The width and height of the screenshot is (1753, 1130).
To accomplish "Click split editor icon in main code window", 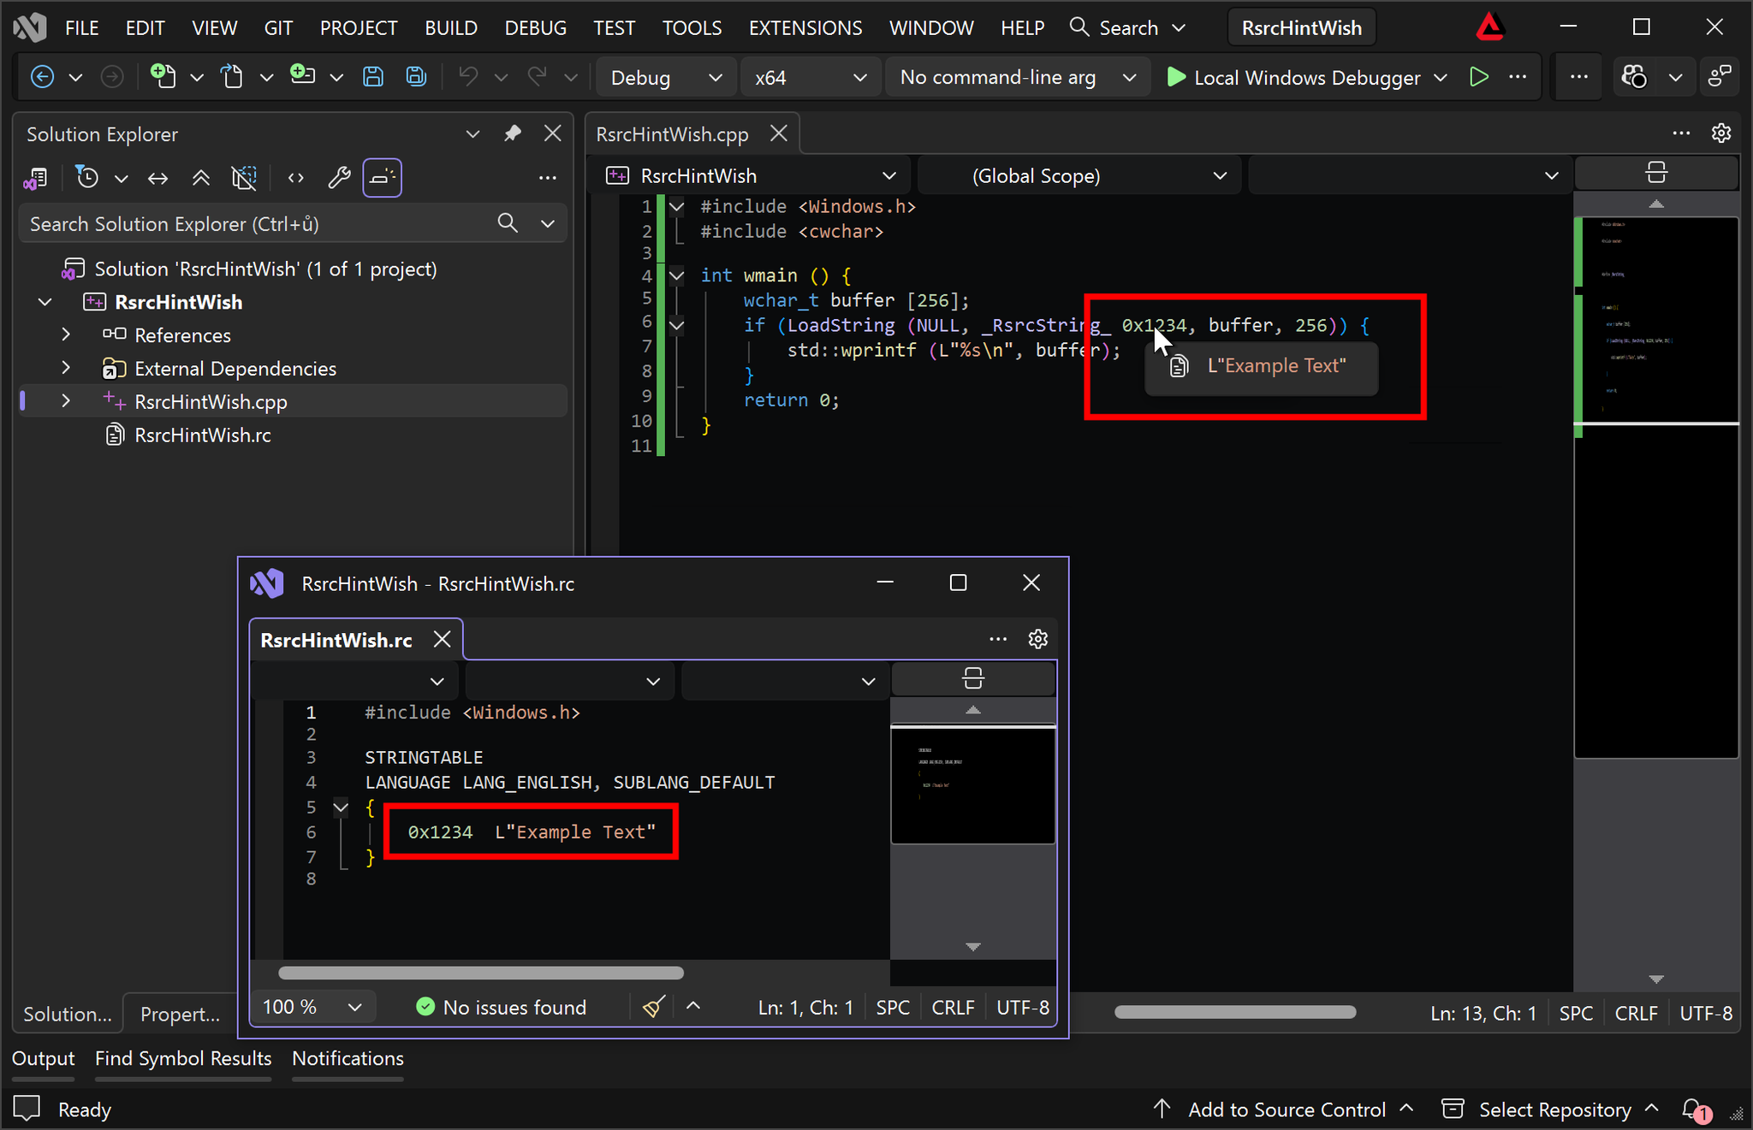I will coord(1656,174).
